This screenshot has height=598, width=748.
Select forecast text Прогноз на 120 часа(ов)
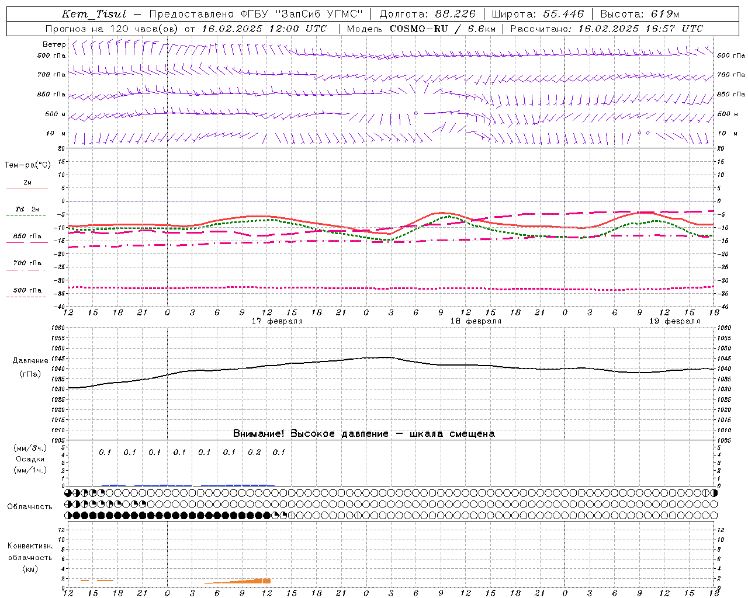click(x=112, y=29)
